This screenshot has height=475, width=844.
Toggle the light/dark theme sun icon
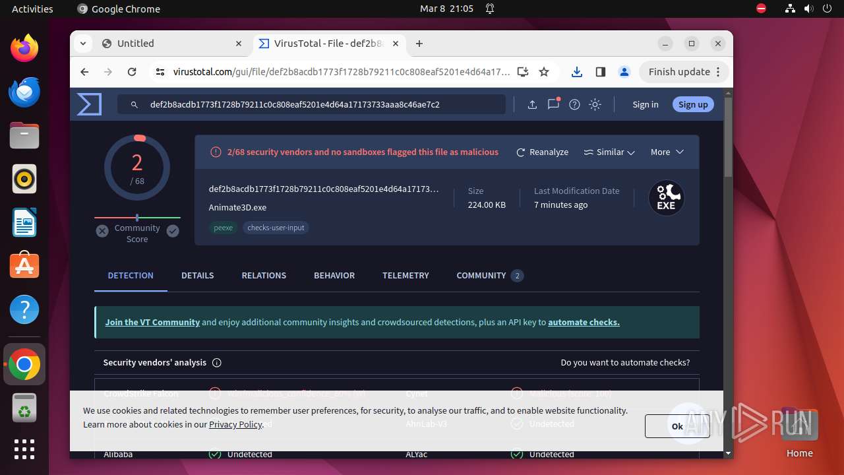595,104
